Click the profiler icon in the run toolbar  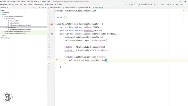click(168, 5)
